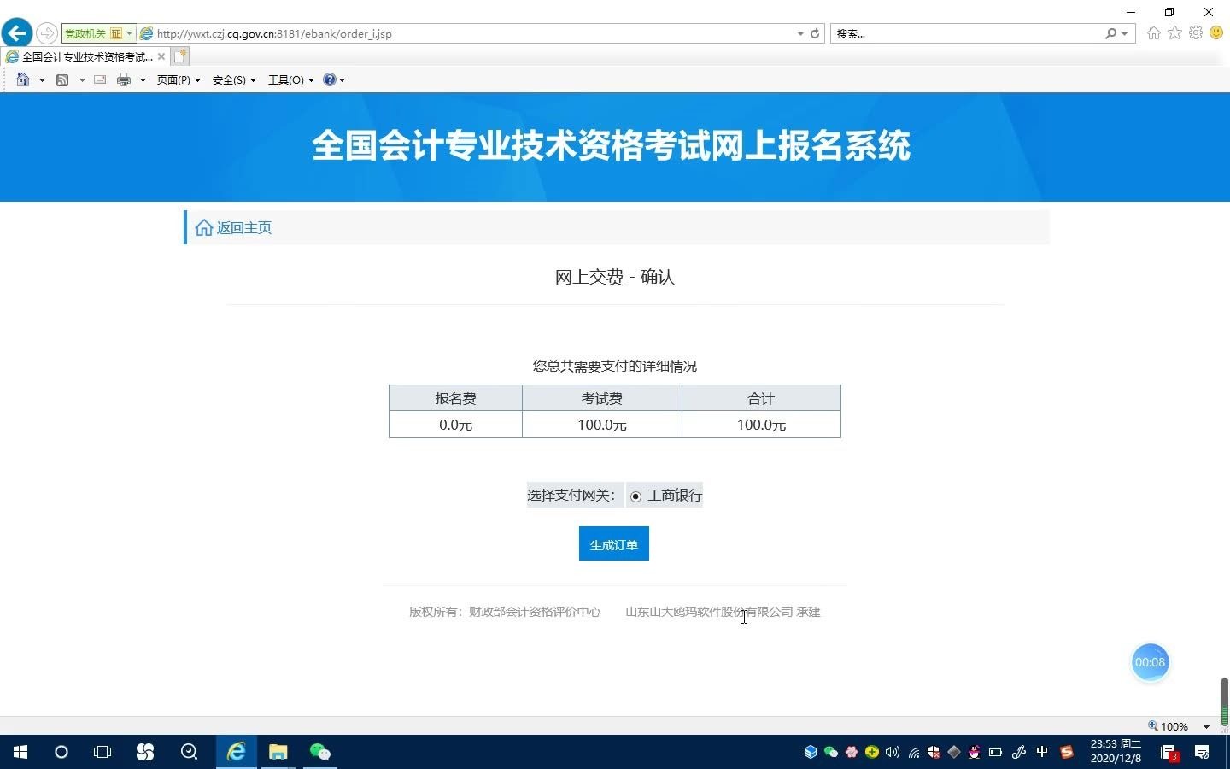Switch to Internet Explorer on taskbar
Screen dimensions: 1230x769
[x=236, y=752]
